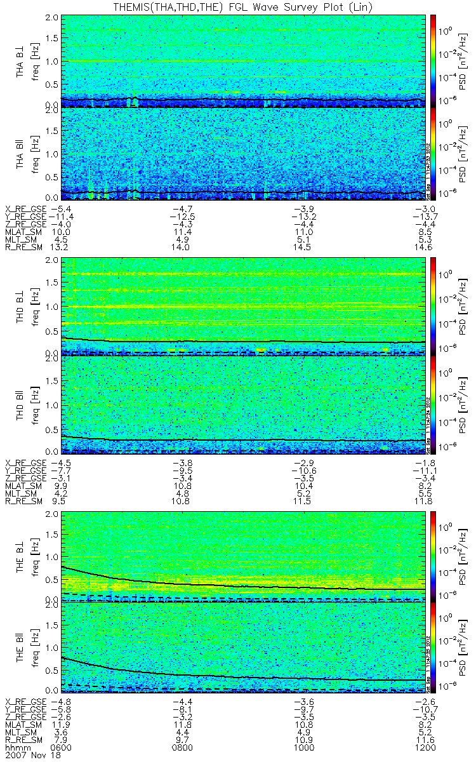The image size is (476, 762).
Task: Click the 'THE B∥' axis label
Action: [21, 648]
